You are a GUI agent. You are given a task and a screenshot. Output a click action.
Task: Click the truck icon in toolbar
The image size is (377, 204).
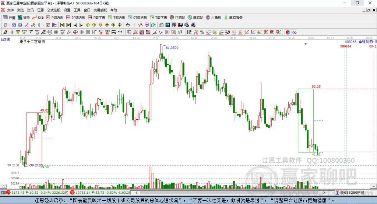193,25
